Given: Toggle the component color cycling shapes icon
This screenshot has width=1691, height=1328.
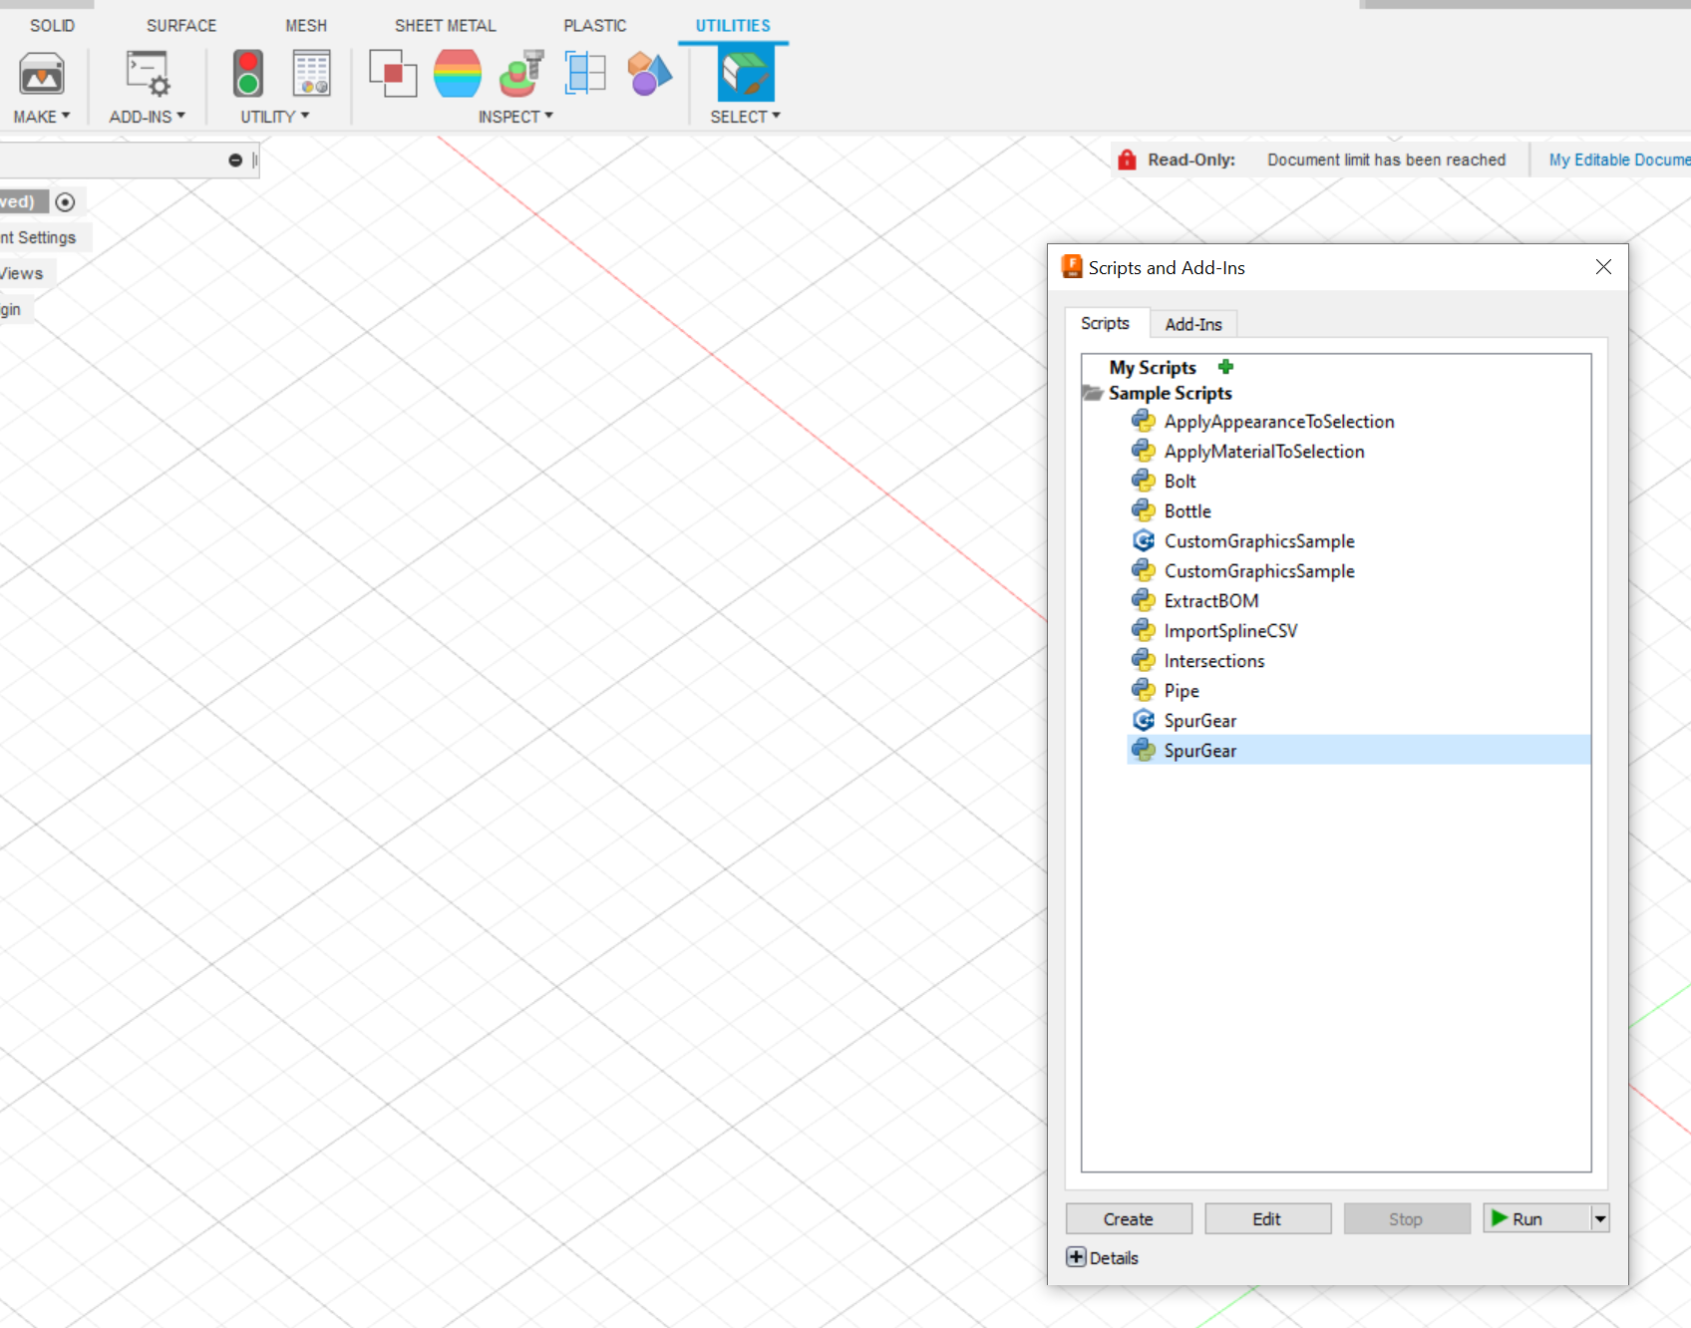Looking at the screenshot, I should (x=649, y=74).
